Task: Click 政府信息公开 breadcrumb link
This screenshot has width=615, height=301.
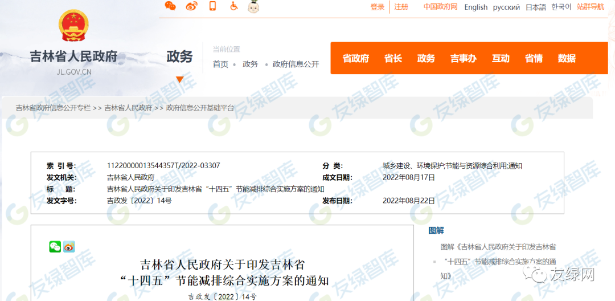Action: click(296, 64)
